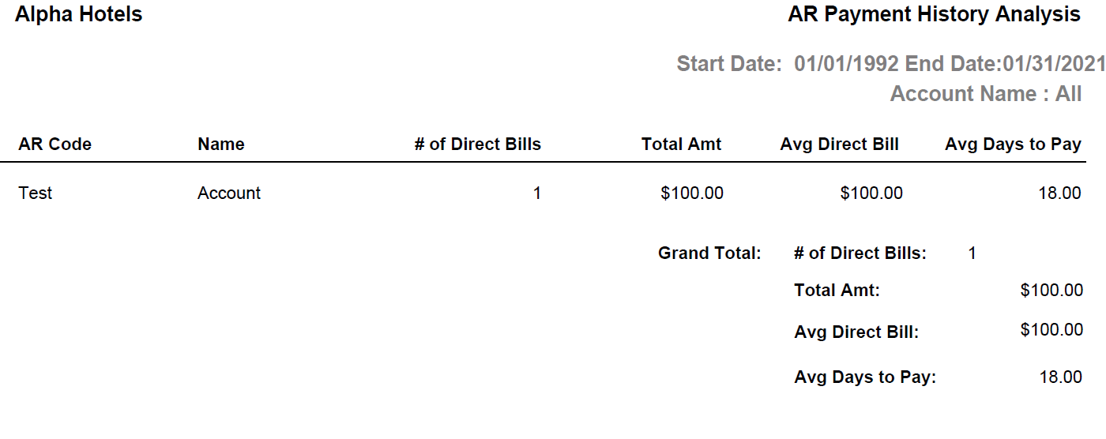Image resolution: width=1106 pixels, height=439 pixels.
Task: Select the Test AR code cell
Action: click(36, 193)
